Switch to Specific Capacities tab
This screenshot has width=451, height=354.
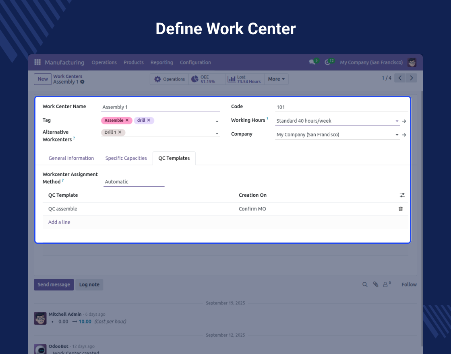[126, 158]
